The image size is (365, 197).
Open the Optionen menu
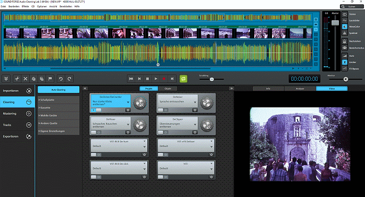tap(42, 6)
